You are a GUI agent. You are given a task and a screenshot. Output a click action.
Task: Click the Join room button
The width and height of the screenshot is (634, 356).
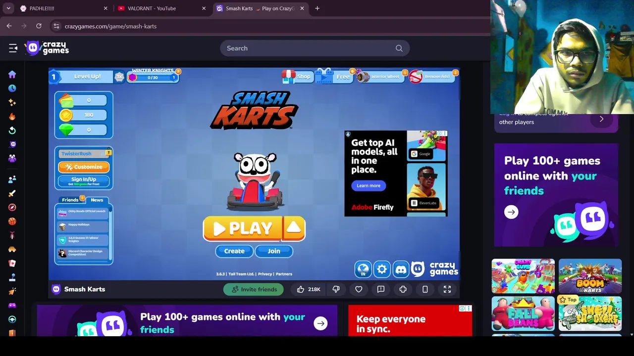[274, 251]
